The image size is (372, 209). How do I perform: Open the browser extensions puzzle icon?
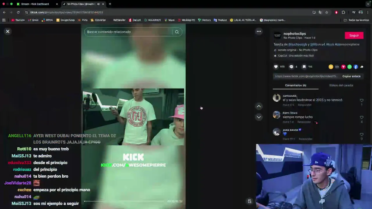click(x=343, y=12)
